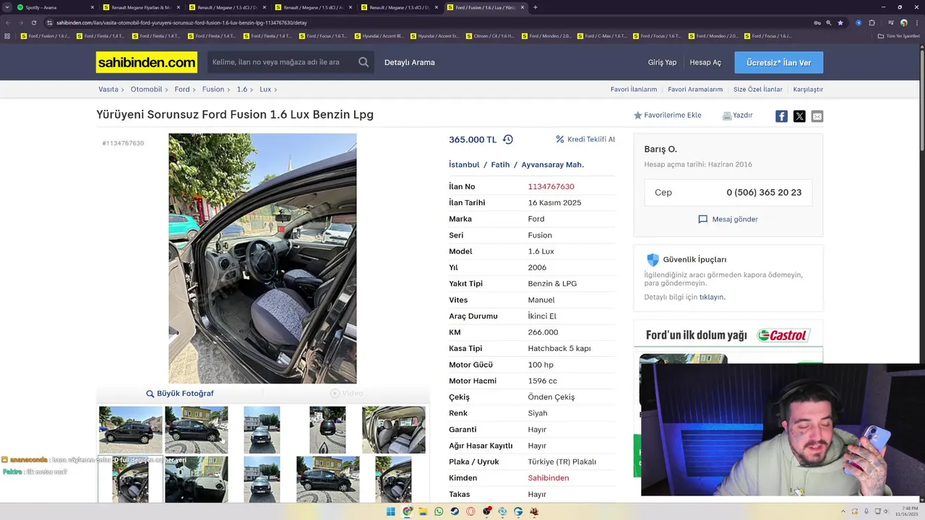925x520 pixels.
Task: Click the message bubble icon for Mesaj gönder
Action: coord(702,219)
